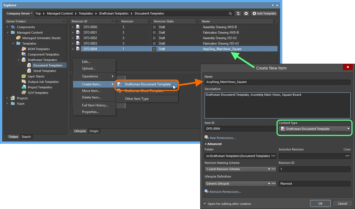Expand the Company Server dropdown
The width and height of the screenshot is (355, 209).
(x=19, y=13)
